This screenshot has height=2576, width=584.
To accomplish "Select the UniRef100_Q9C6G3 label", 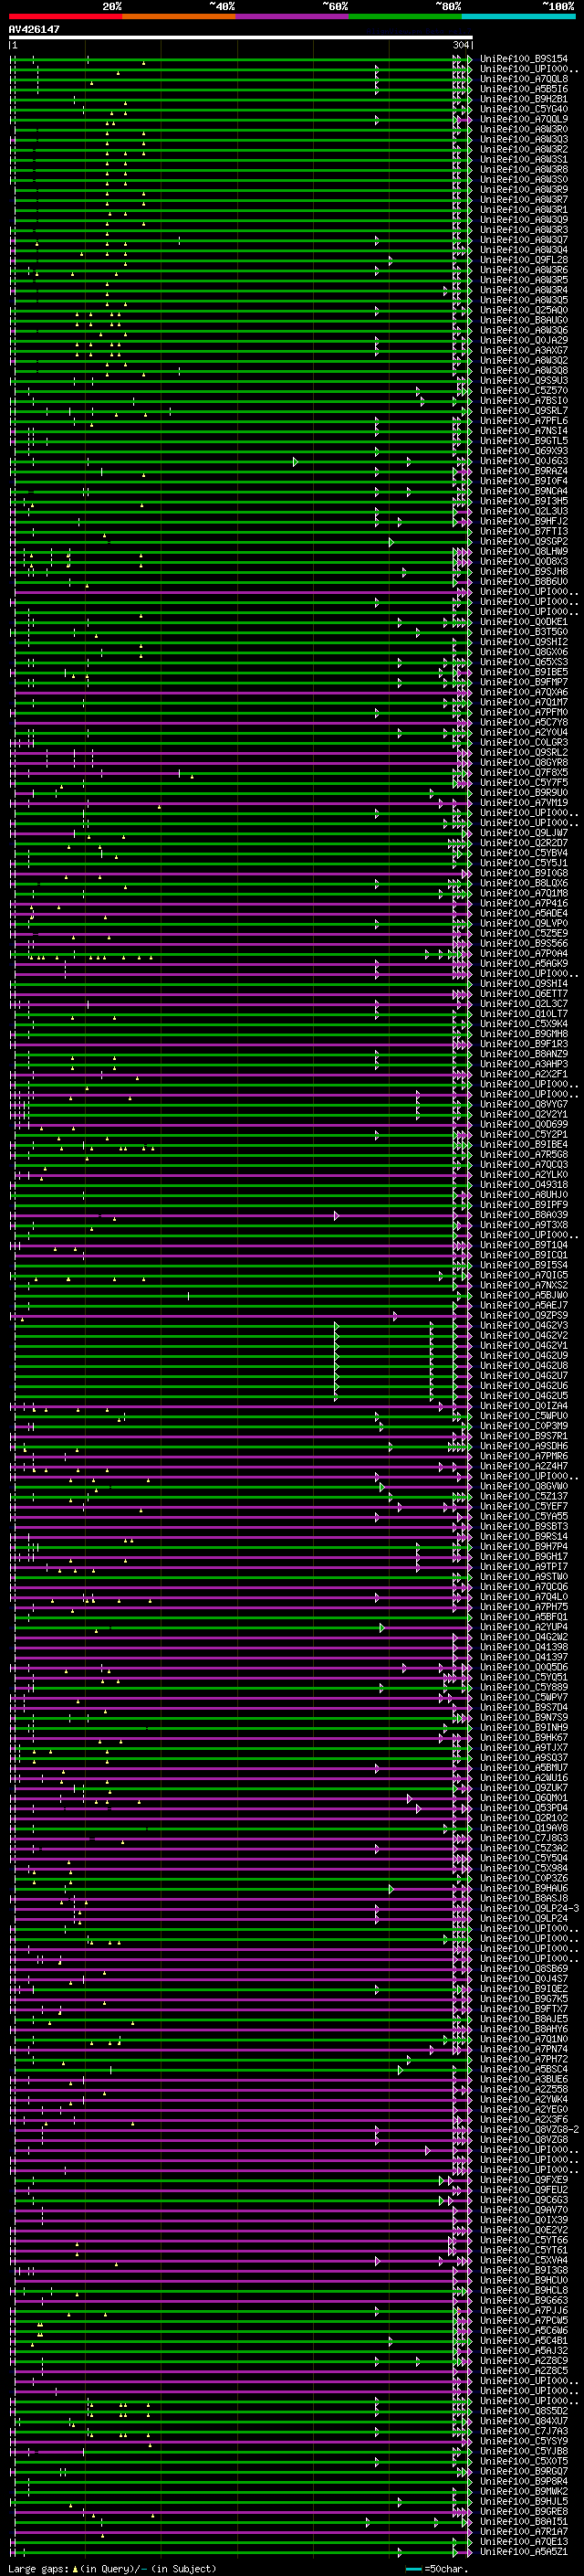I will coord(524,2200).
